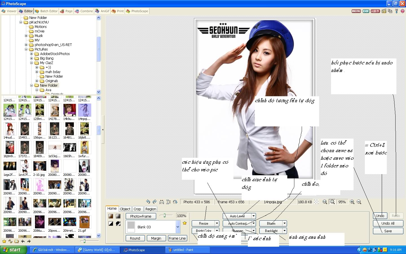Switch to the Viewer tab
The height and width of the screenshot is (254, 406).
pos(9,11)
